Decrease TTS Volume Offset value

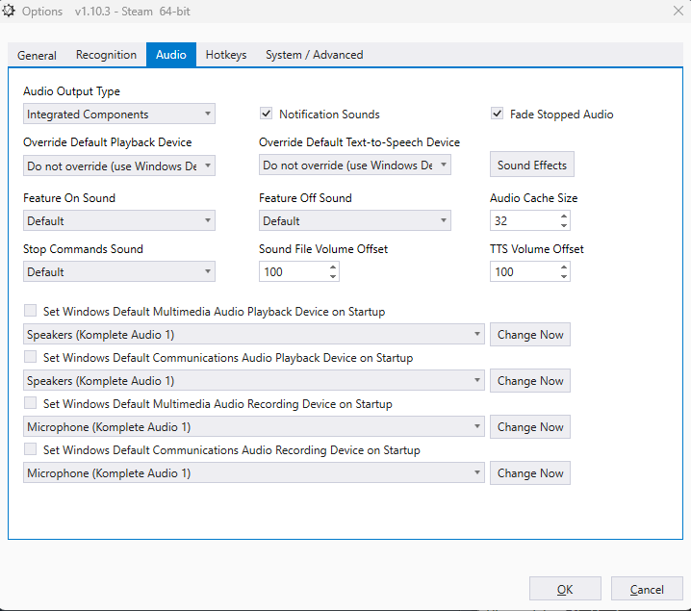(x=564, y=277)
